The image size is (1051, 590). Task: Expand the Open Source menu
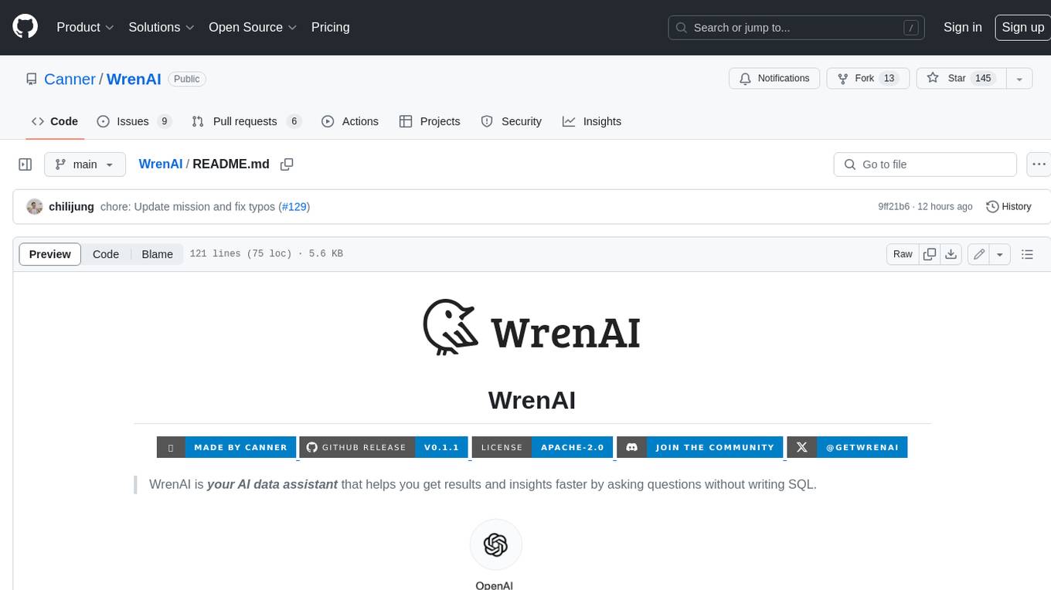click(x=253, y=27)
